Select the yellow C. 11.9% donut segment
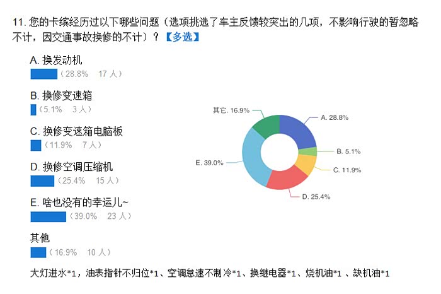Screen dimensions: 441x294 (304, 166)
